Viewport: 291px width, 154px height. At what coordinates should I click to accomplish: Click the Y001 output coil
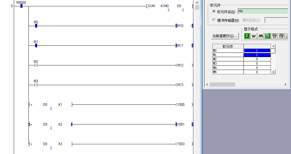[180, 124]
